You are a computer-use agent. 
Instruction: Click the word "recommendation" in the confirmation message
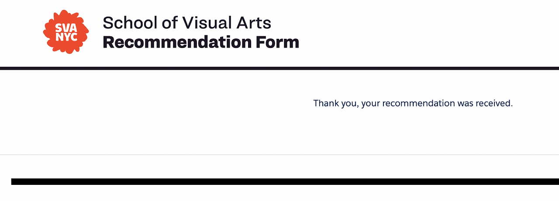coord(418,103)
